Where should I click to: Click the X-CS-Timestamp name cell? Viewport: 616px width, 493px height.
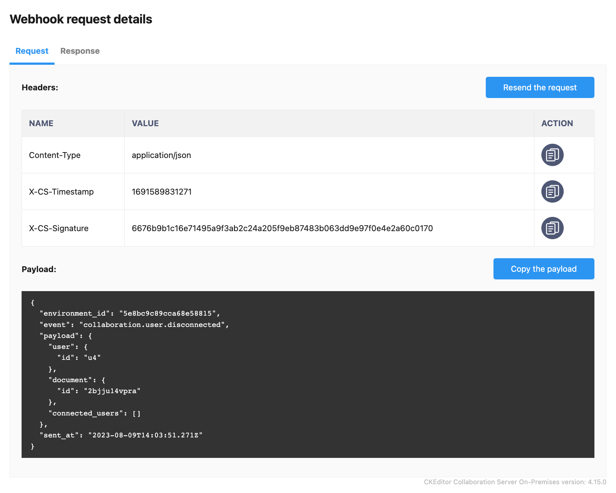[73, 192]
